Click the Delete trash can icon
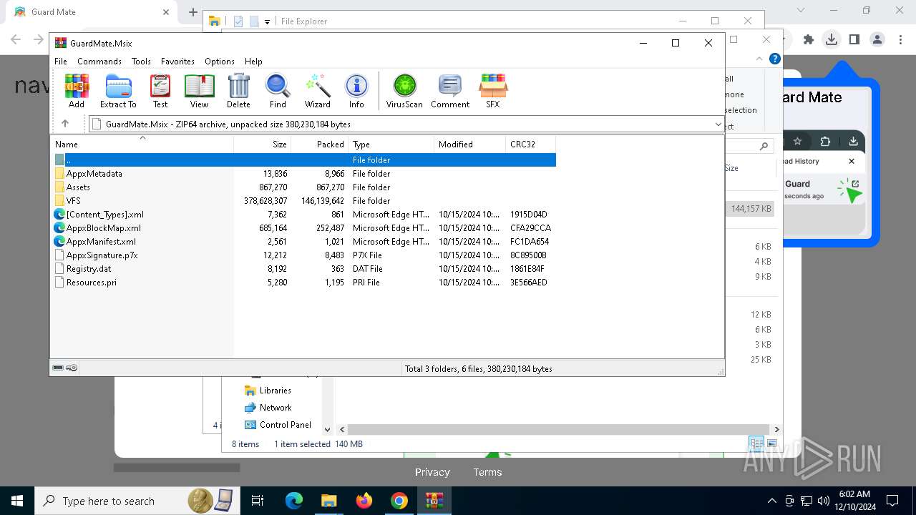The image size is (916, 515). point(238,91)
